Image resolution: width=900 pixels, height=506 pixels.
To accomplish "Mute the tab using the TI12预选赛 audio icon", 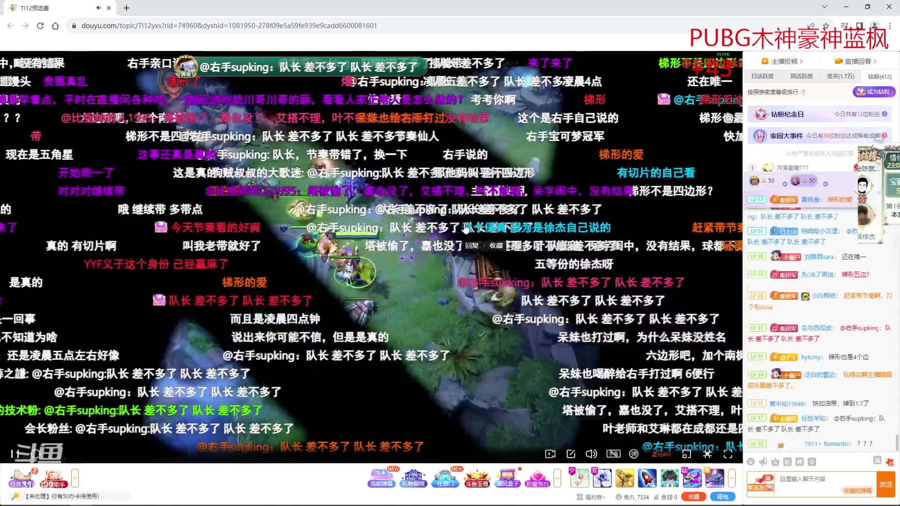I will (x=98, y=8).
